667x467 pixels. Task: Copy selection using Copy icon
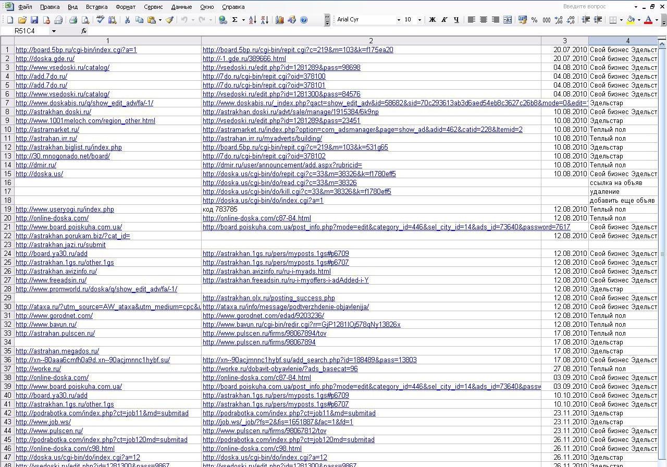tap(139, 20)
